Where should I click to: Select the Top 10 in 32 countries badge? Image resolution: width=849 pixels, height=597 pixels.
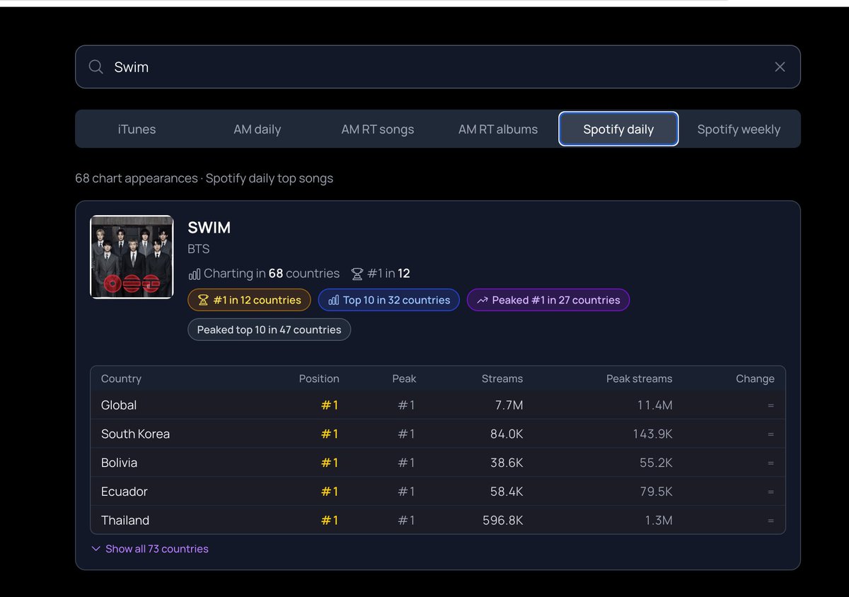pyautogui.click(x=389, y=300)
